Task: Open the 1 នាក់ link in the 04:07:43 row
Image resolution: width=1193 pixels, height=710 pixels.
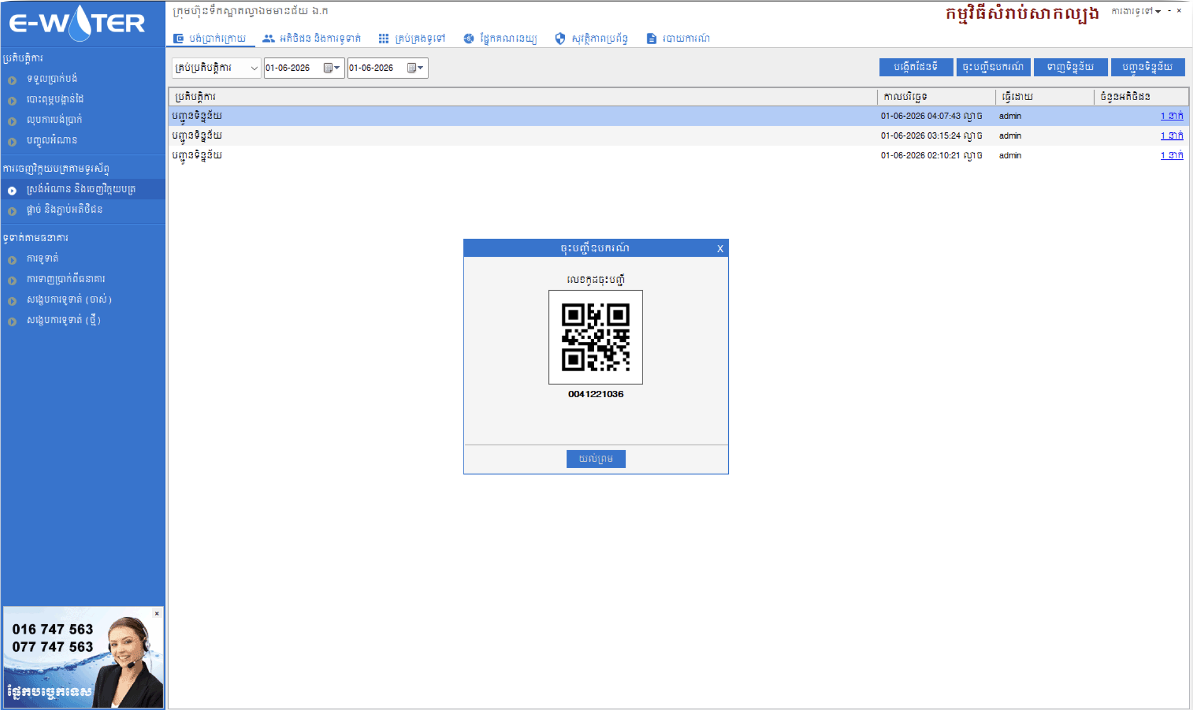Action: click(x=1172, y=116)
